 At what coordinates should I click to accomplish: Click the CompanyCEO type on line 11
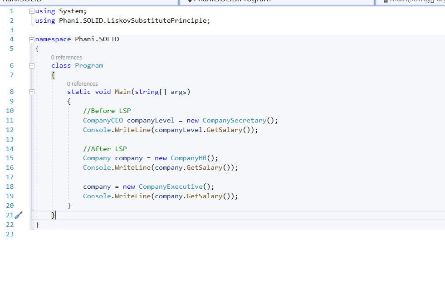click(103, 120)
